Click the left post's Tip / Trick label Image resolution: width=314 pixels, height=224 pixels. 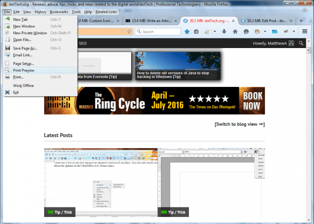point(60,212)
